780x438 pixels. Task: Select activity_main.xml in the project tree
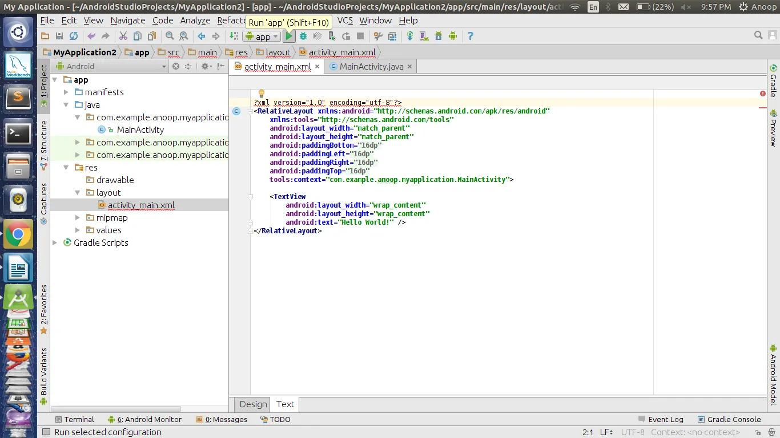[x=141, y=205]
